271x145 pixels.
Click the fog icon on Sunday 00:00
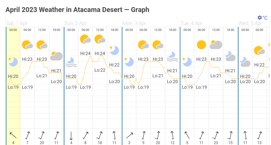71,62
